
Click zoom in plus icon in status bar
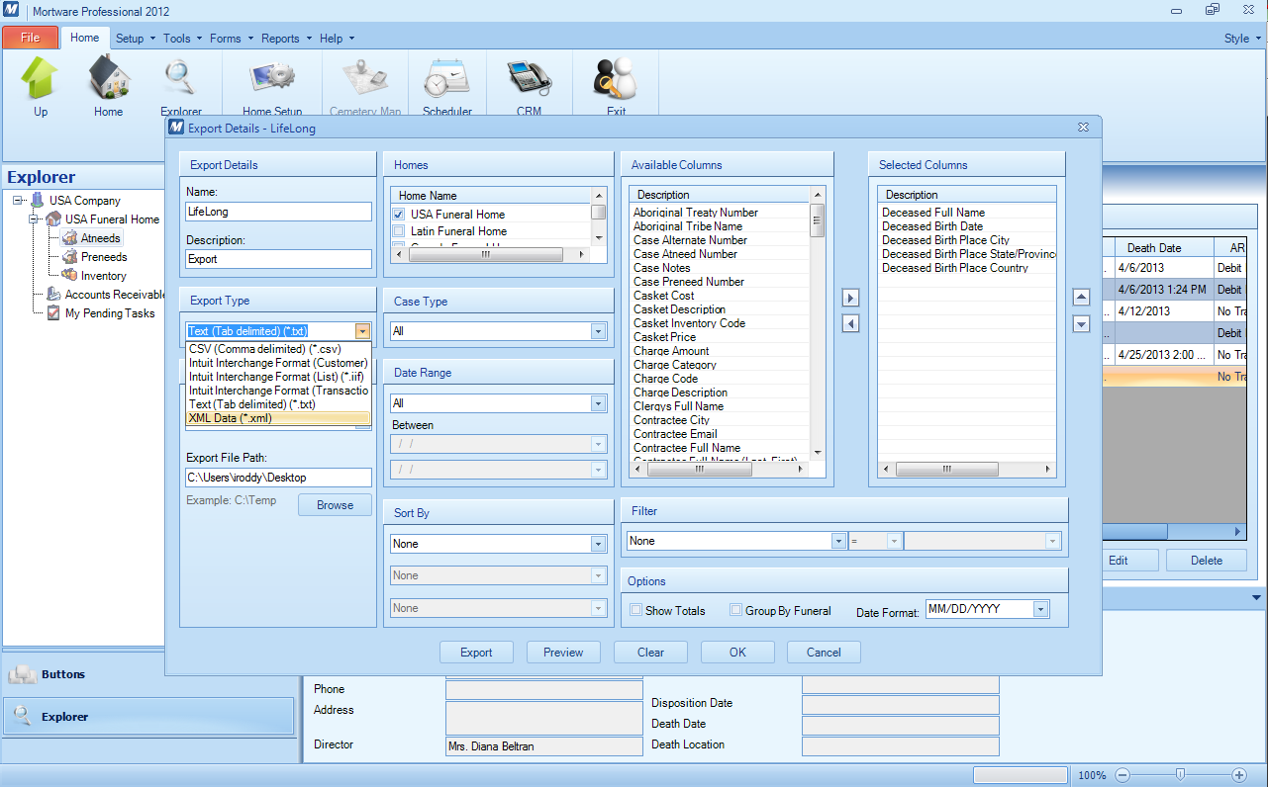1239,775
